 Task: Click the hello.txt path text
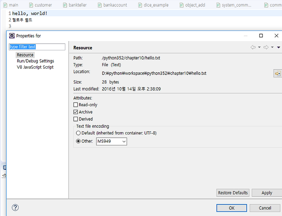click(x=131, y=58)
